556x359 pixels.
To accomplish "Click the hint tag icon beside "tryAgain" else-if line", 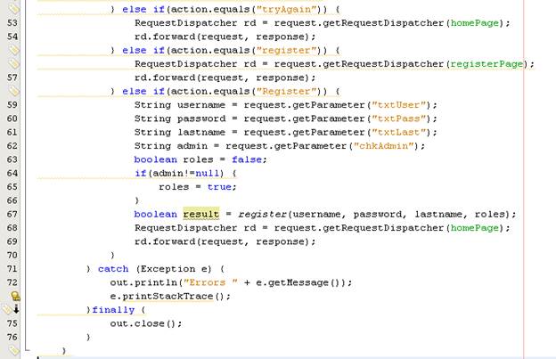I will click(x=13, y=9).
